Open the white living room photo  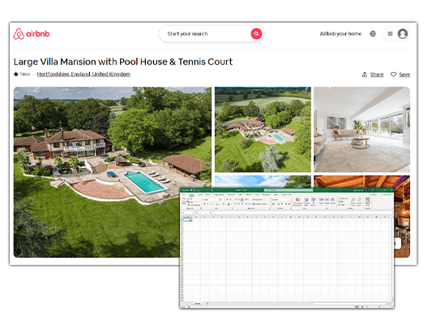tap(362, 130)
